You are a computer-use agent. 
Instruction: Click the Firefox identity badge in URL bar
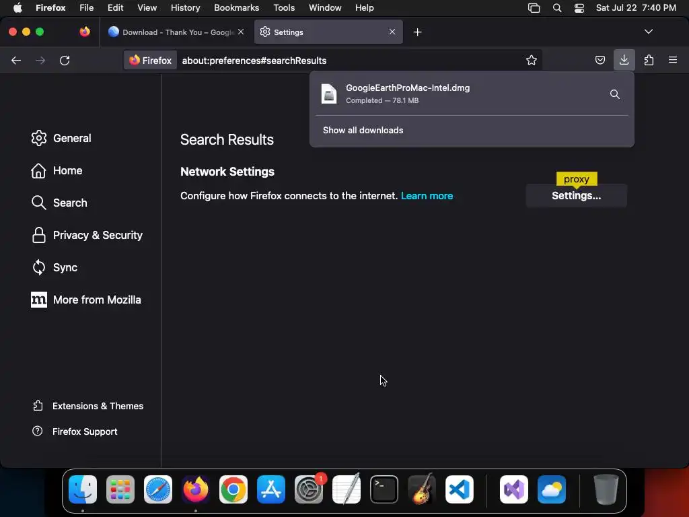pyautogui.click(x=150, y=61)
